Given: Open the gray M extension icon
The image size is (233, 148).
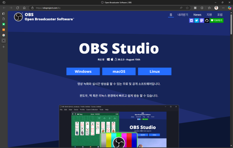Looking at the screenshot, I should click(195, 8).
